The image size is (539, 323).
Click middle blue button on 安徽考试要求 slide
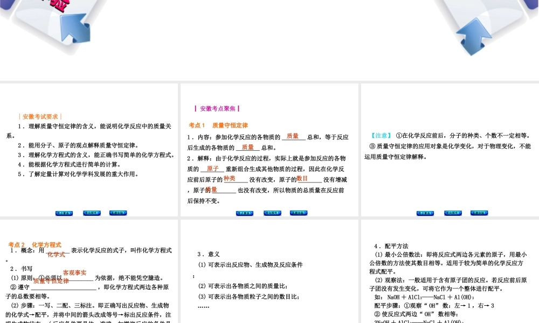92,213
